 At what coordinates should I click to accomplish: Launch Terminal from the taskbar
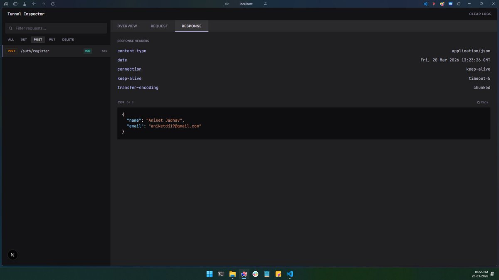click(221, 274)
